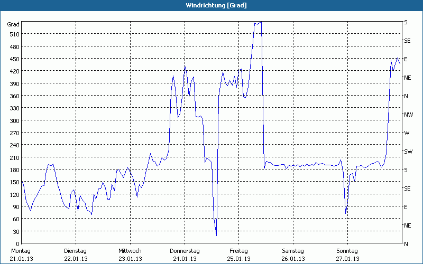
Task: Click the 420 y-axis value
Action: [15, 71]
